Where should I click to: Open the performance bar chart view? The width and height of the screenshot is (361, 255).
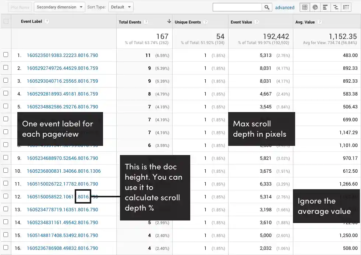click(325, 7)
